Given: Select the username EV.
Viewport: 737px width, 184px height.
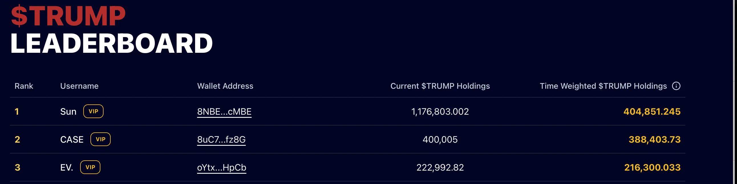Looking at the screenshot, I should point(67,167).
